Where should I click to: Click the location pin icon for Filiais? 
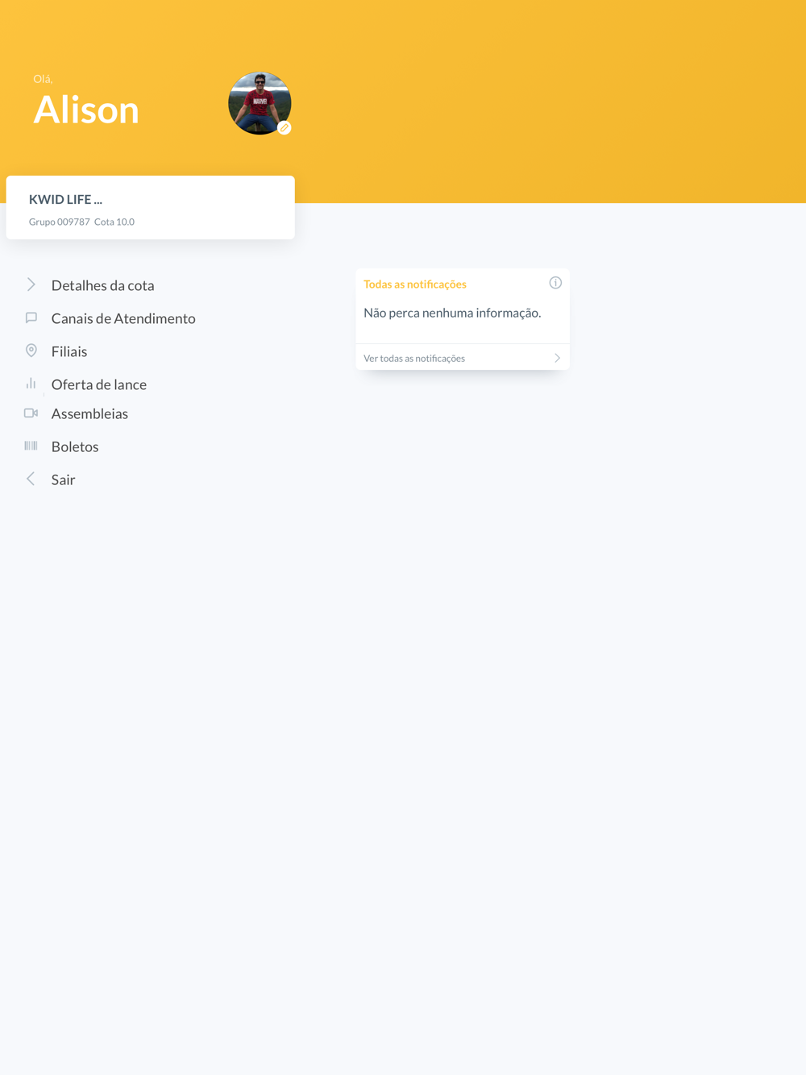pos(31,351)
